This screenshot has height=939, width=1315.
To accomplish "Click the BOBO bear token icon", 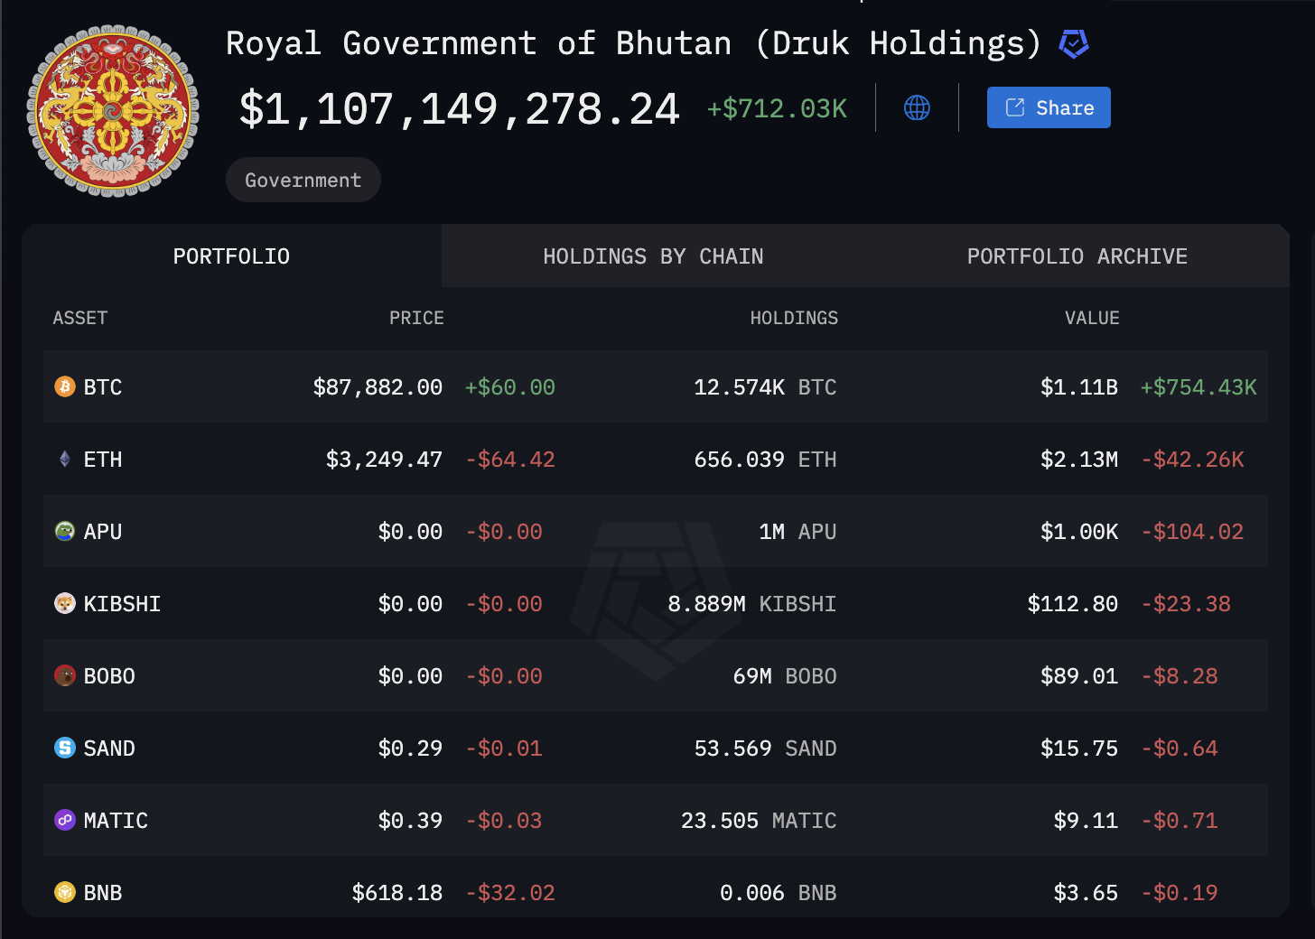I will (65, 676).
